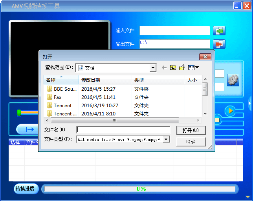Click the horizontal scrollbar right arrow
253x201 pixels.
(198, 120)
